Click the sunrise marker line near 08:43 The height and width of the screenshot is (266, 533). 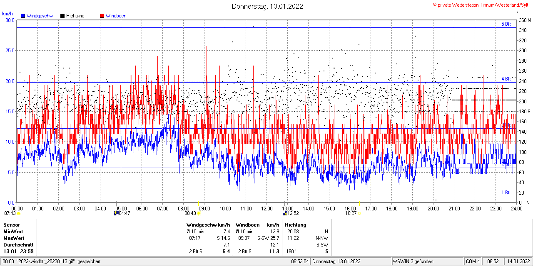click(x=198, y=204)
